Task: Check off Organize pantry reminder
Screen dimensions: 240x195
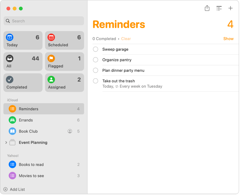Action: coord(96,60)
